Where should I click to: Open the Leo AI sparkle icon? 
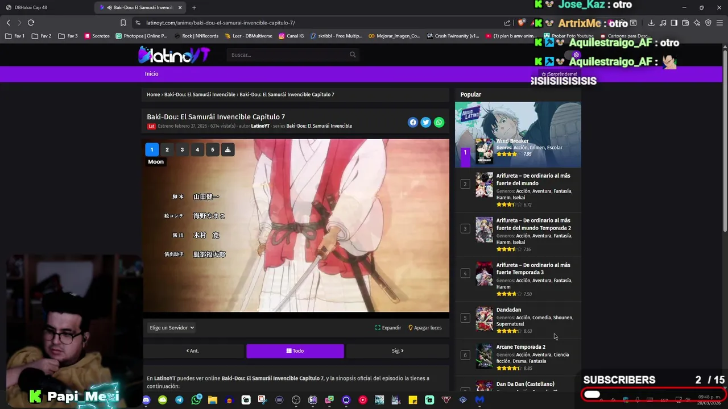coord(697,23)
